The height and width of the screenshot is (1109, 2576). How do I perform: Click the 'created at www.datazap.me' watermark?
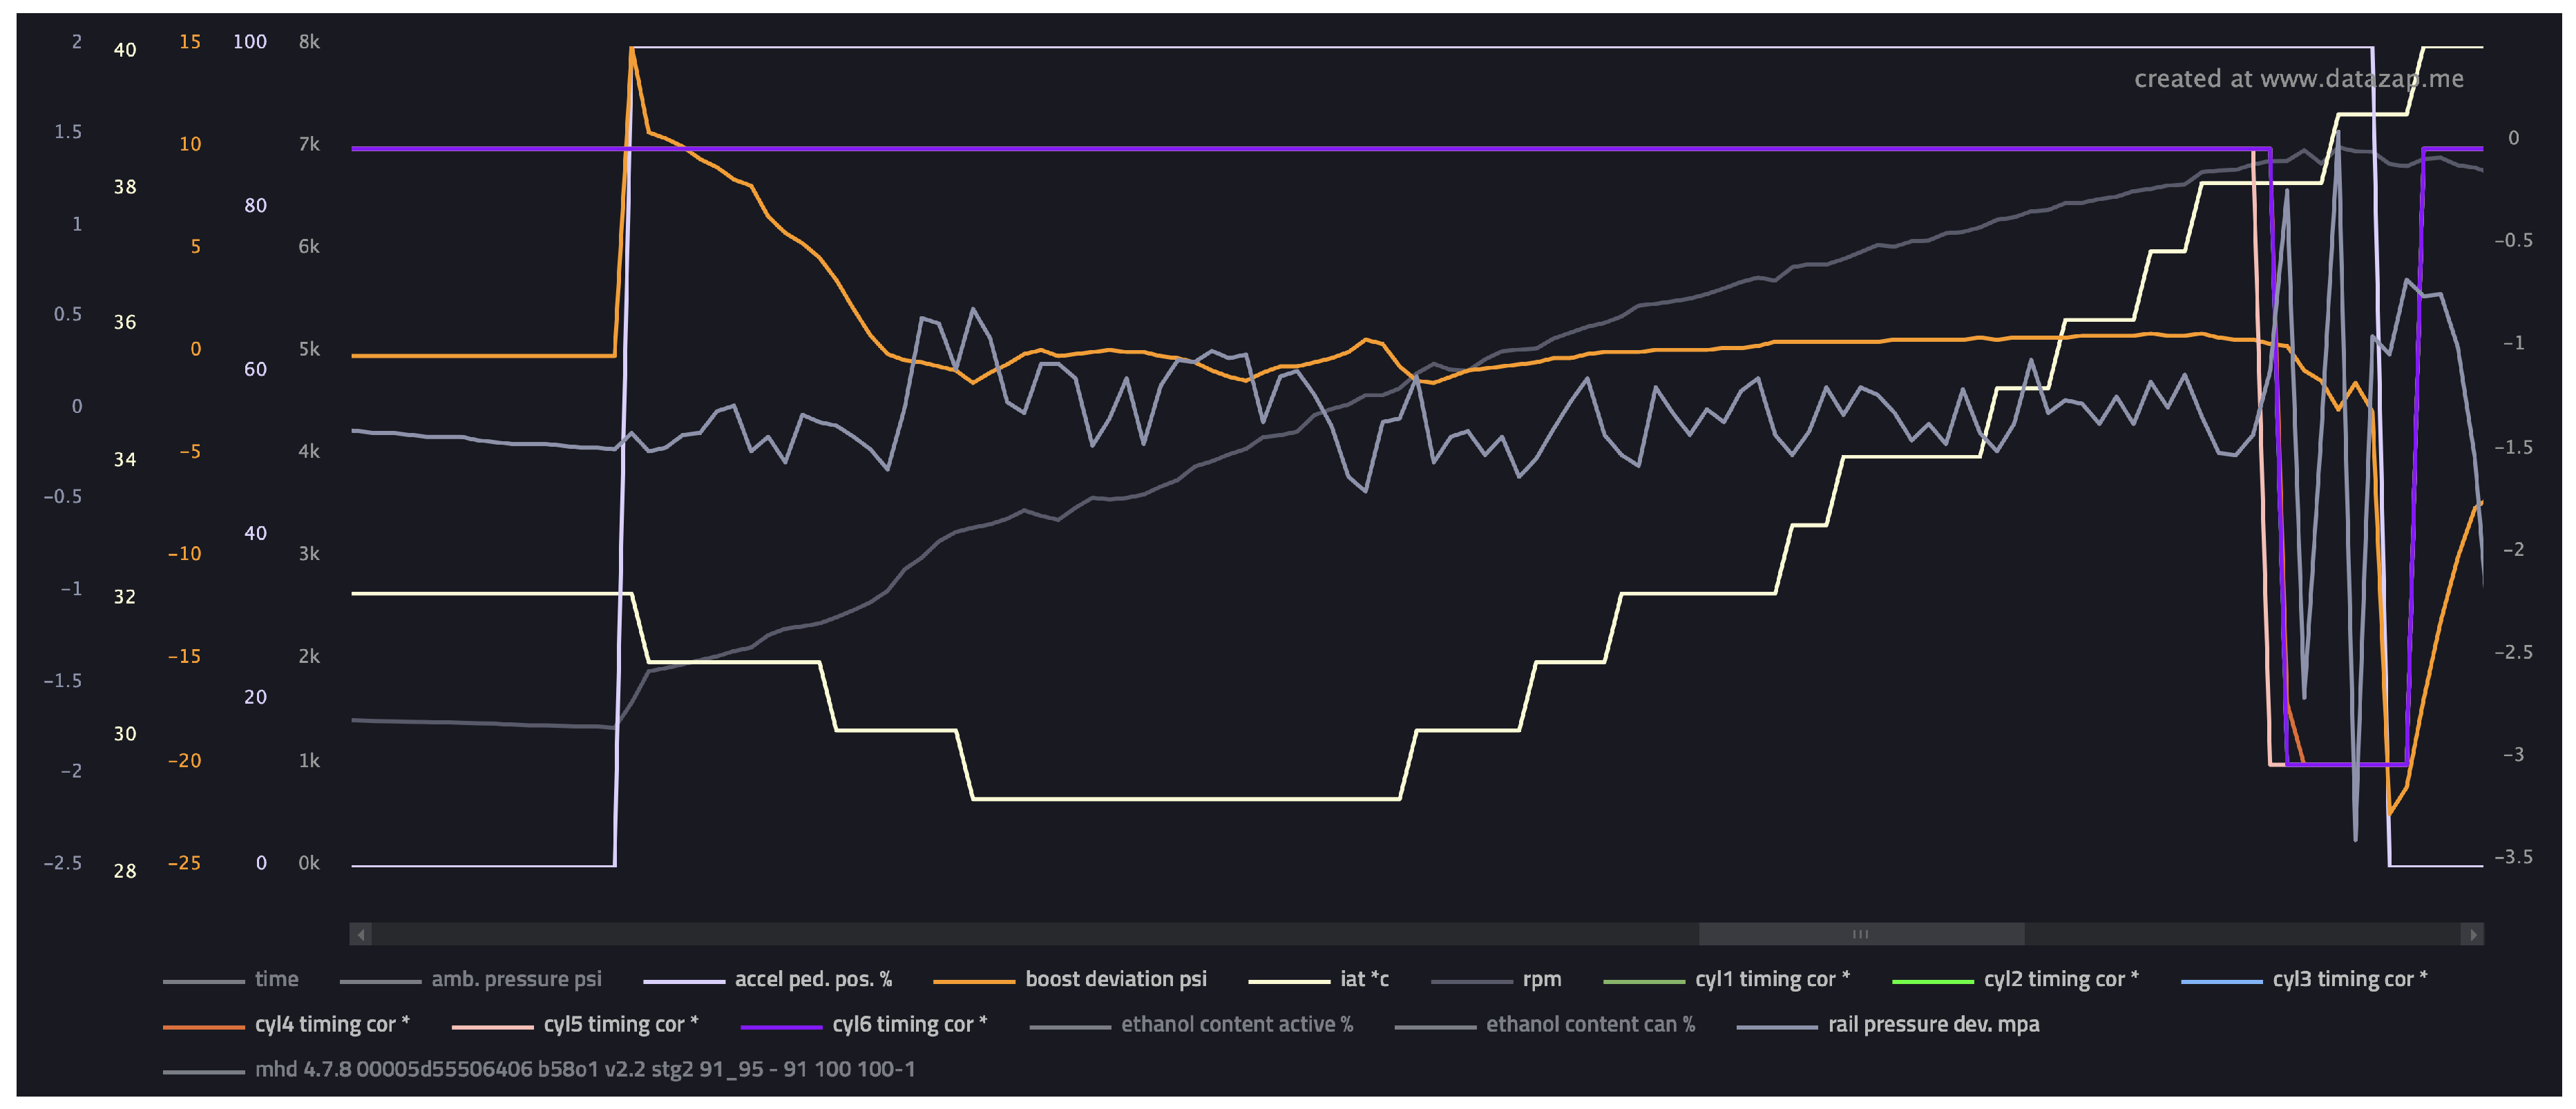click(x=2298, y=79)
